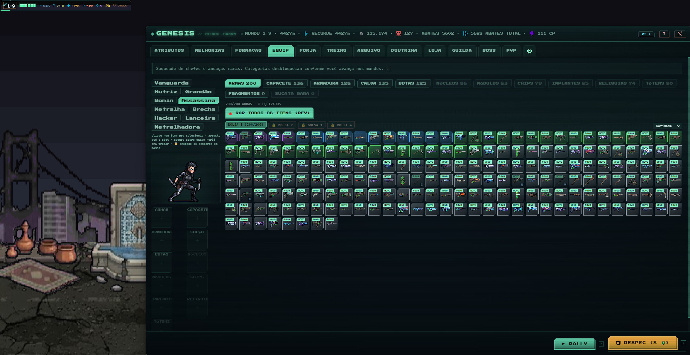Screen dimensions: 690x355
Task: Open the Raridade sort dropdown
Action: pyautogui.click(x=667, y=126)
